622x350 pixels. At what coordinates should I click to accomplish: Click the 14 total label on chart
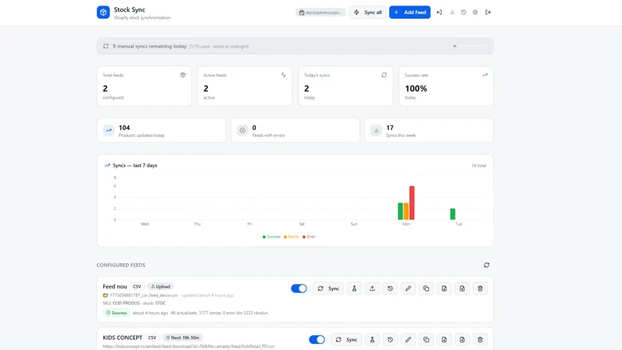(479, 166)
